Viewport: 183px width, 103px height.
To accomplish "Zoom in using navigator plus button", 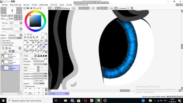I will click(18, 16).
